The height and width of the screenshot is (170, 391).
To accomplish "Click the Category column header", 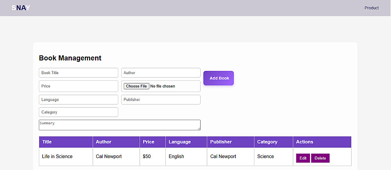I will pos(267,142).
